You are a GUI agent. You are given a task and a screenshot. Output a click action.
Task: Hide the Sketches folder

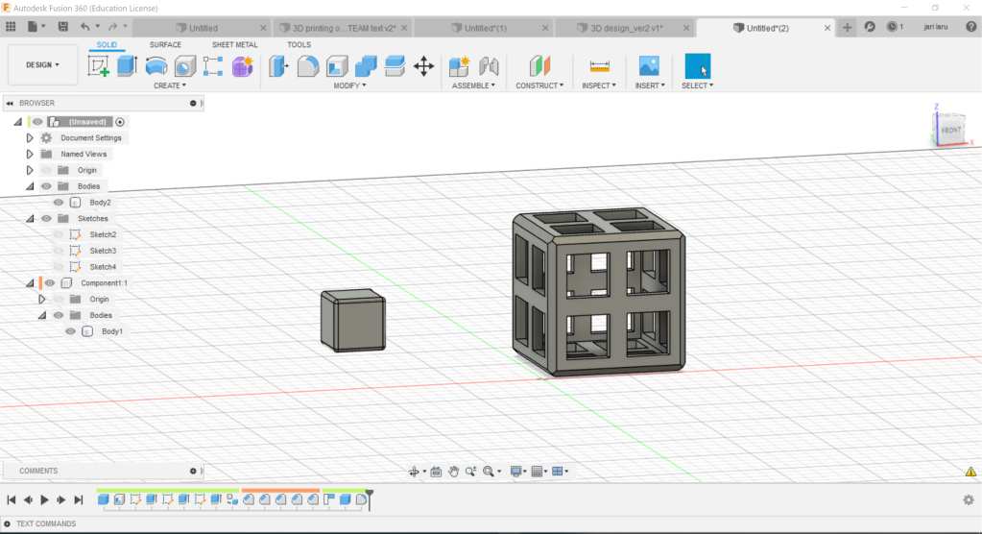click(x=46, y=219)
